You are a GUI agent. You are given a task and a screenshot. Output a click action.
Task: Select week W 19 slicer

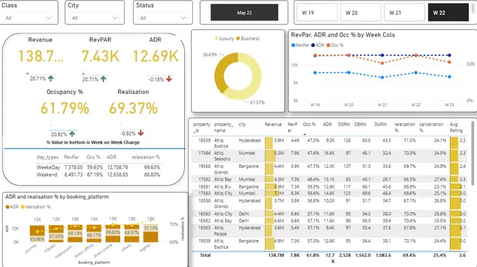tap(317, 12)
